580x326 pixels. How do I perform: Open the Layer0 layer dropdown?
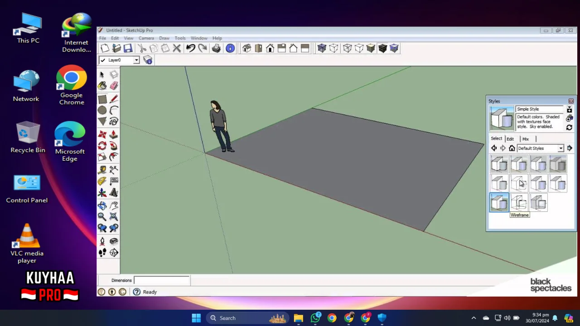click(136, 60)
